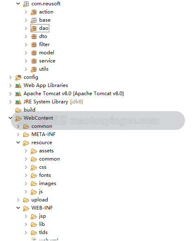Image resolution: width=196 pixels, height=241 pixels.
Task: Click the build folder icon
Action: coord(18,110)
